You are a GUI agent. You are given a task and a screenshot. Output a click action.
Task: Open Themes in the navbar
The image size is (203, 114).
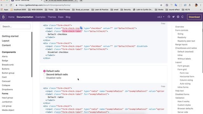[x=52, y=17]
